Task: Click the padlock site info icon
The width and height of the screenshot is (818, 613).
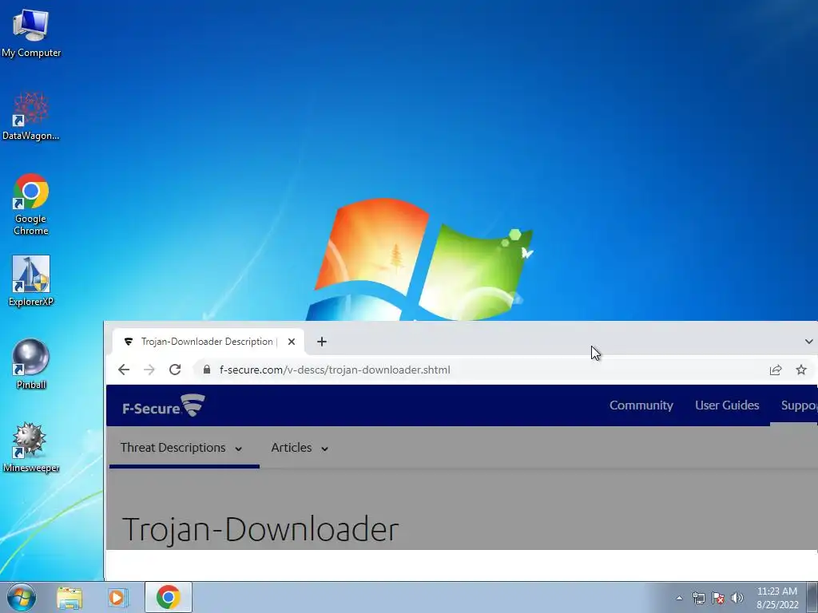Action: pos(207,370)
